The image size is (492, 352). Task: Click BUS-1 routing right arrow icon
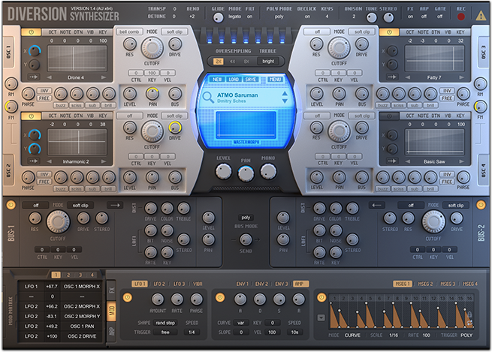point(115,206)
